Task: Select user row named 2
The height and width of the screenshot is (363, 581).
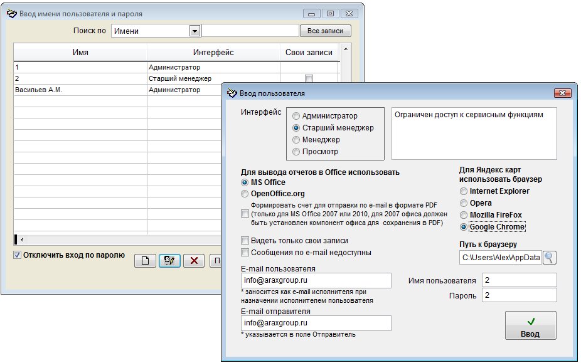Action: pos(80,78)
